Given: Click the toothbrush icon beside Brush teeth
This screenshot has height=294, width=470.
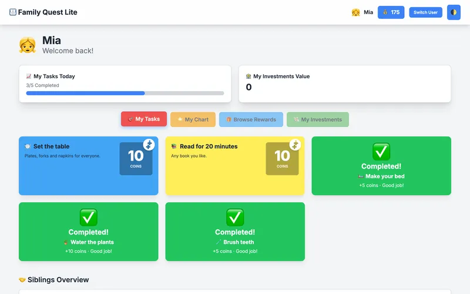Looking at the screenshot, I should coord(219,242).
